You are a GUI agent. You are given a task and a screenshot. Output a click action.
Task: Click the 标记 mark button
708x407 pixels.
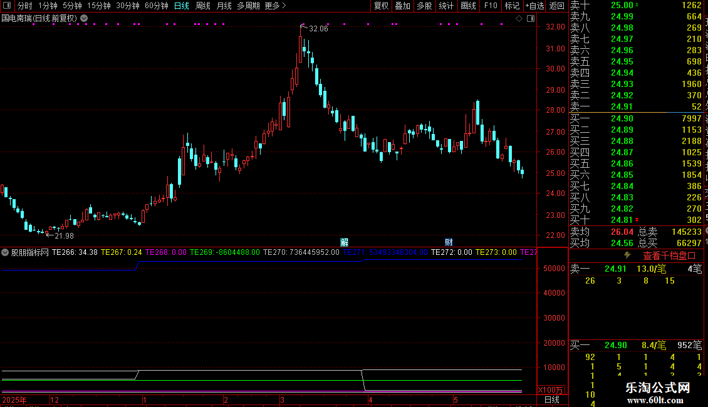512,6
